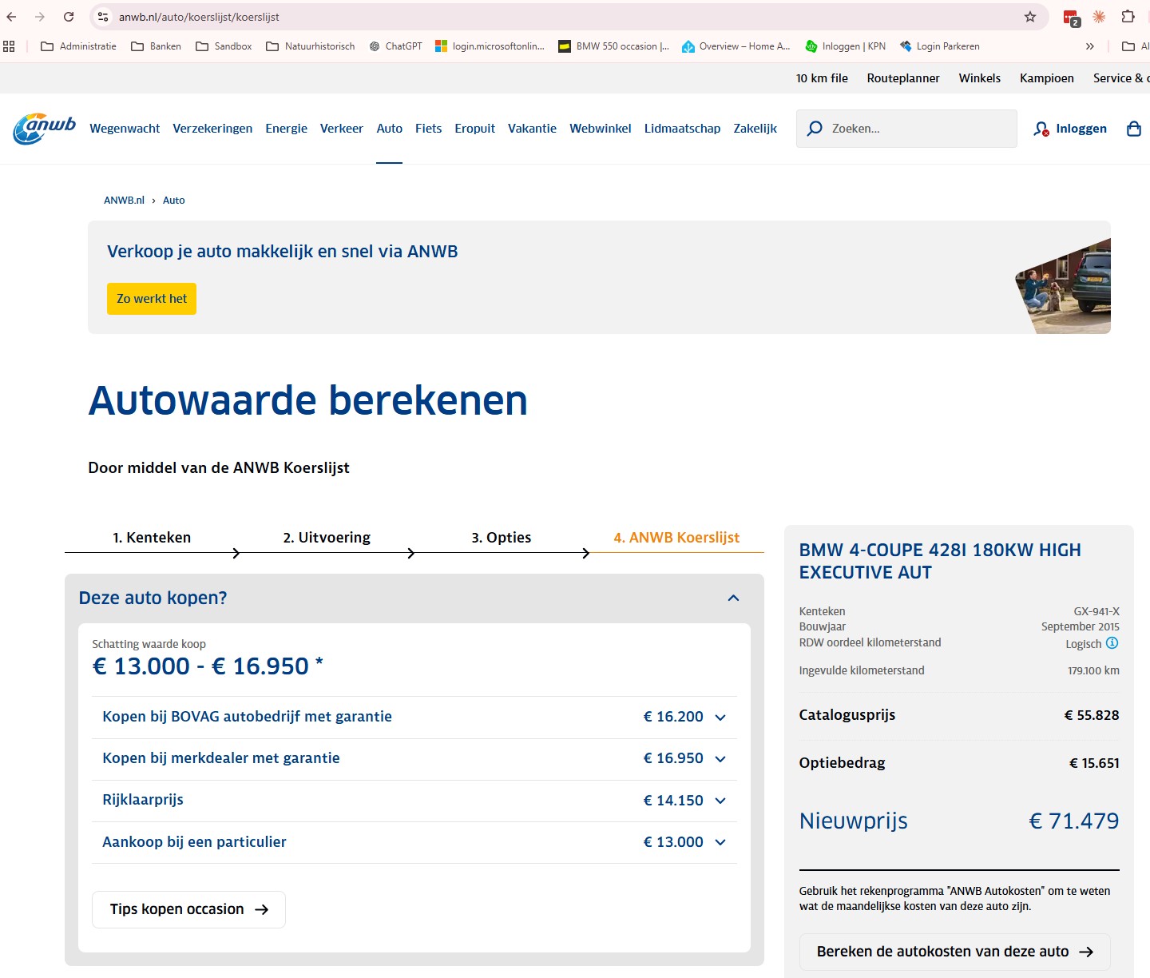Expand Aankoop bij een particulier chevron
Screen dimensions: 1150x978
click(x=720, y=842)
